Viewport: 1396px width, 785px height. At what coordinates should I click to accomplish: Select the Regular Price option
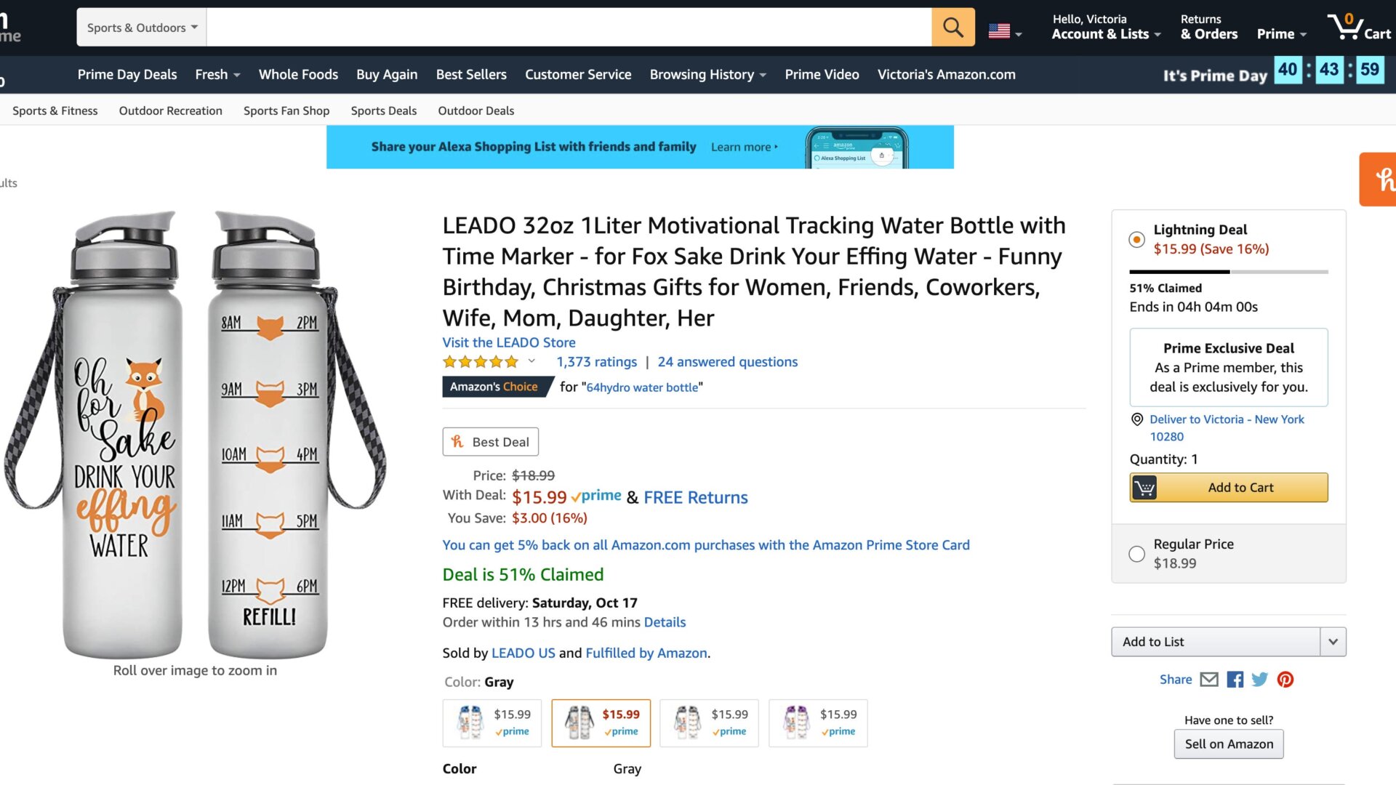[x=1136, y=553]
